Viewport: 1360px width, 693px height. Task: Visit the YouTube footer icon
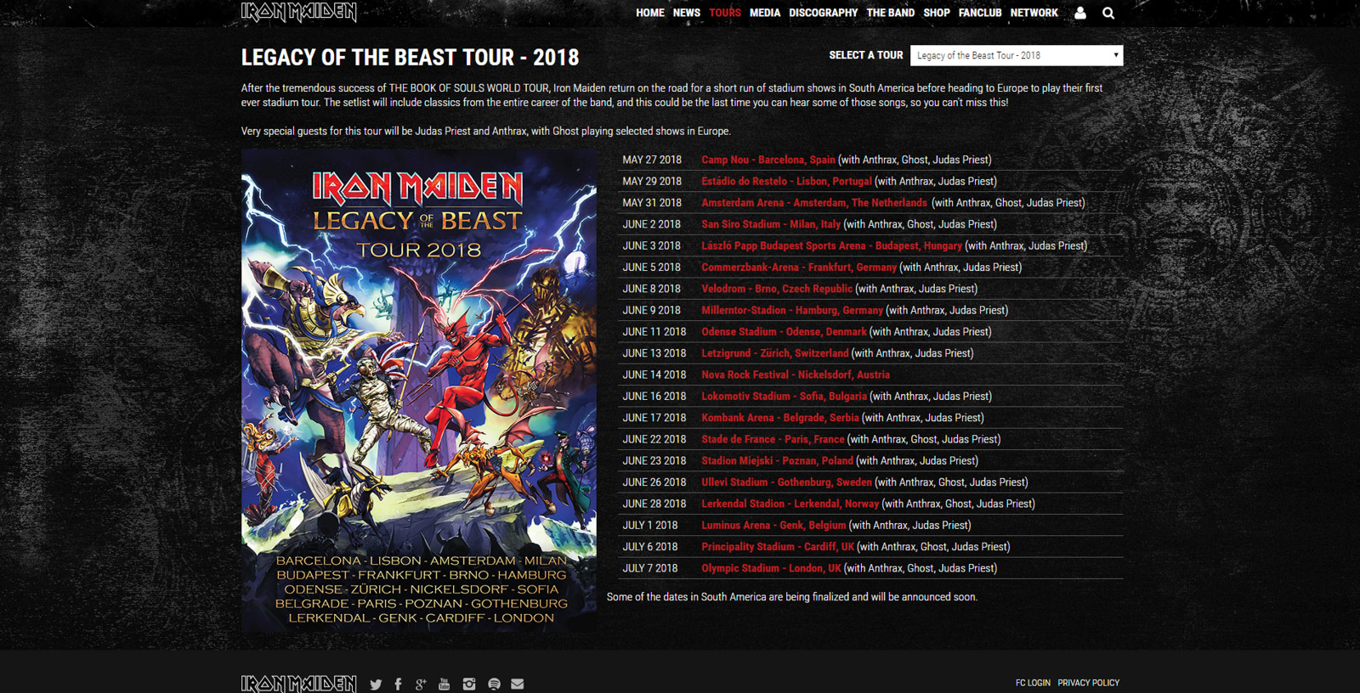click(444, 685)
